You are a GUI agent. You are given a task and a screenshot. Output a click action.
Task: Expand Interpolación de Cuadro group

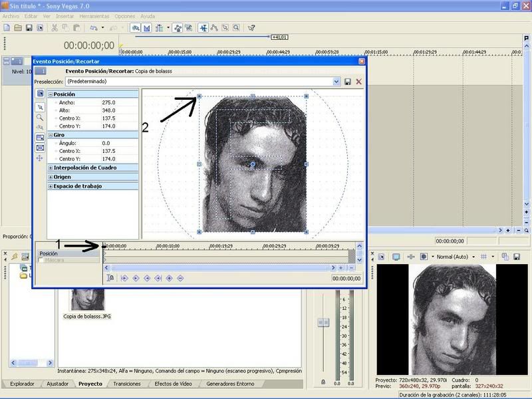[x=51, y=168]
